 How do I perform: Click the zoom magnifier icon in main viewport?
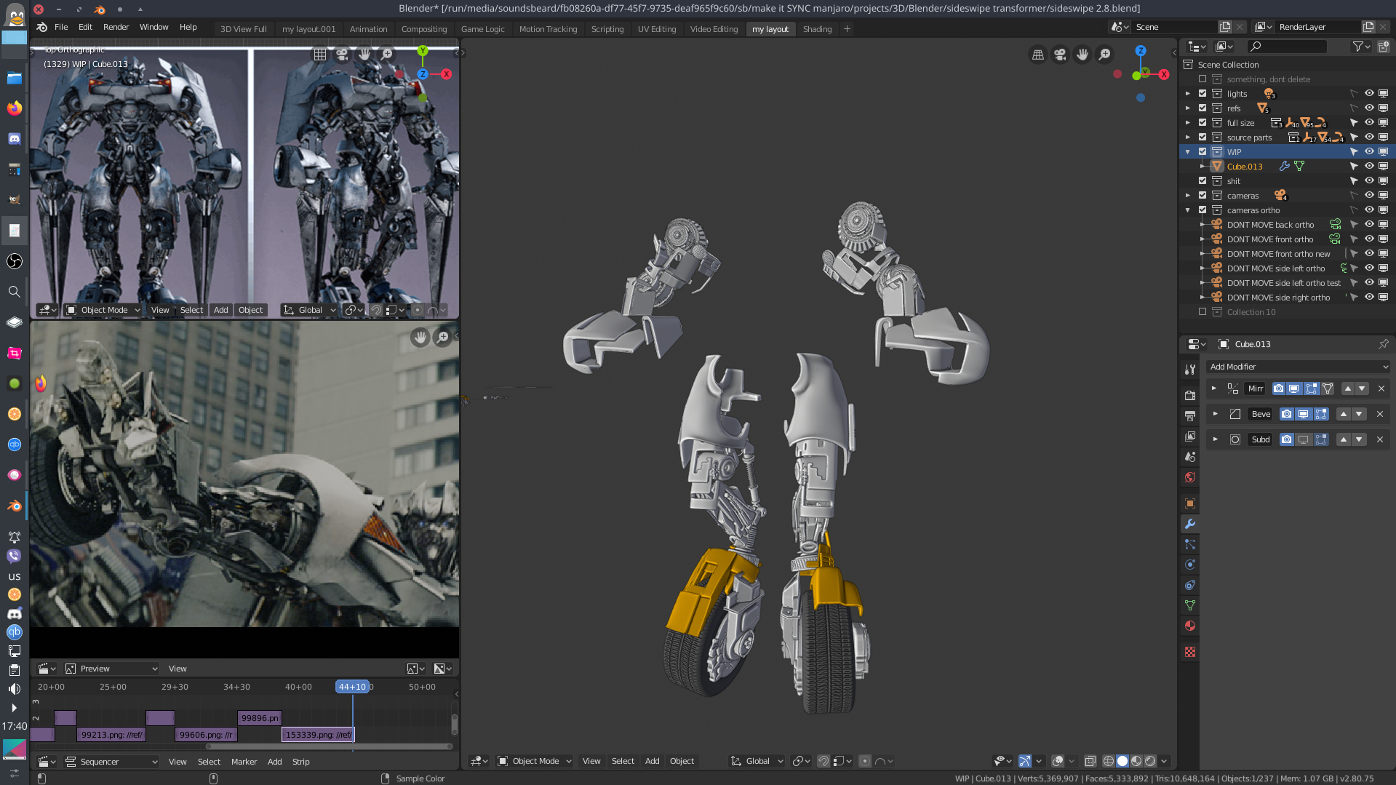pos(1104,55)
